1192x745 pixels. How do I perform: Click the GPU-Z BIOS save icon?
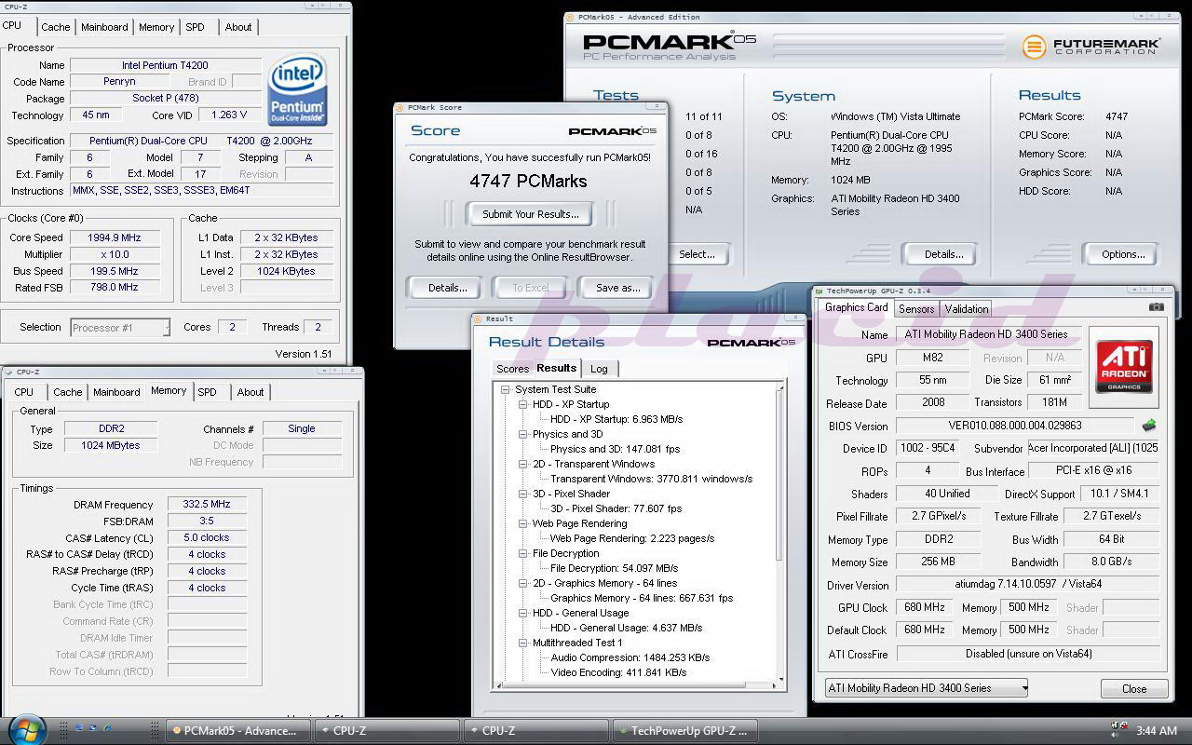pos(1149,426)
